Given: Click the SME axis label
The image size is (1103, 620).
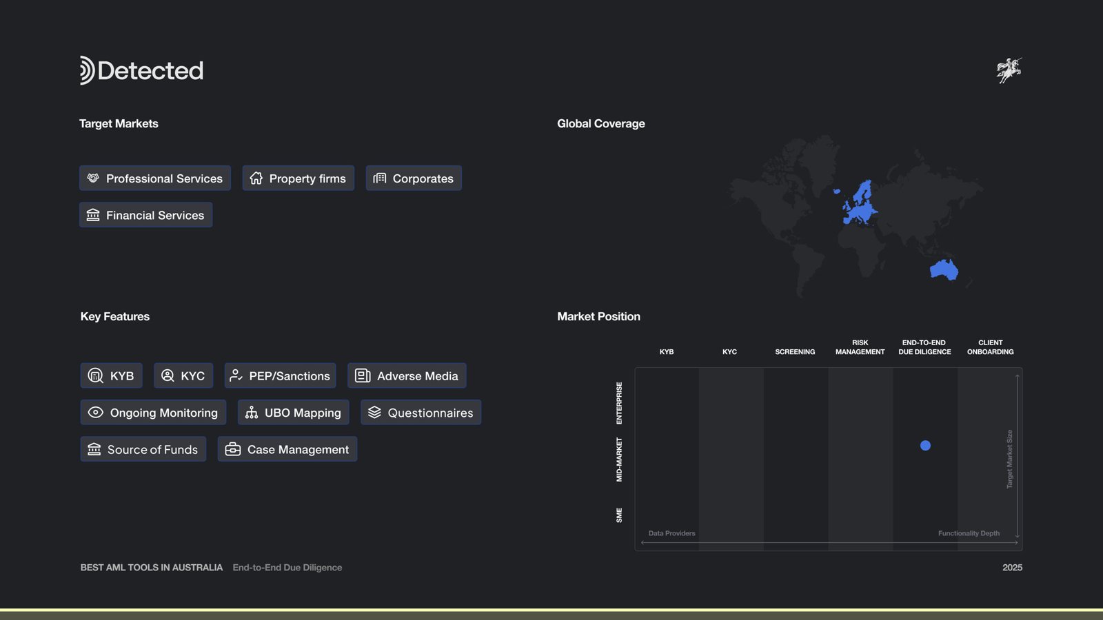Looking at the screenshot, I should (619, 515).
